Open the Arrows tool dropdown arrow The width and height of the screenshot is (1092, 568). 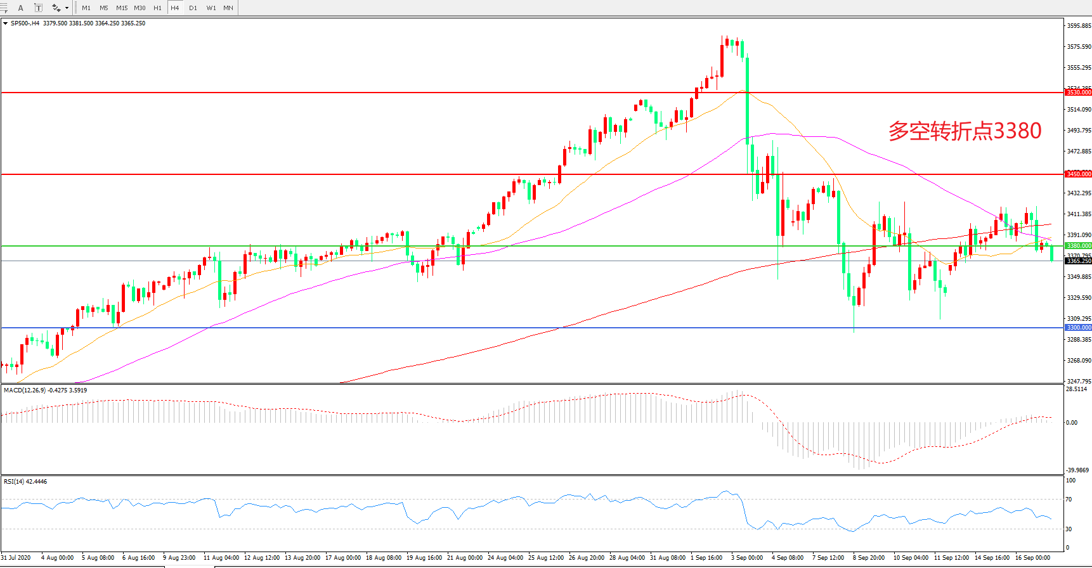(67, 8)
